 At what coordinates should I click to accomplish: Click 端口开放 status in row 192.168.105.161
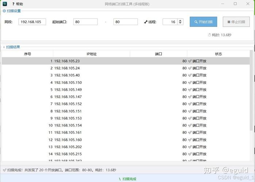pyautogui.click(x=200, y=132)
